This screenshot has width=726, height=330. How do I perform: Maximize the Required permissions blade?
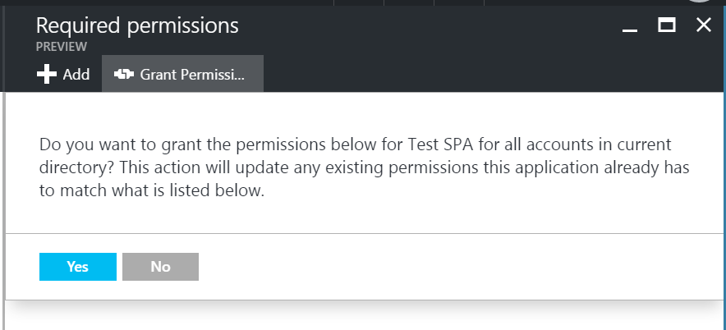[666, 25]
